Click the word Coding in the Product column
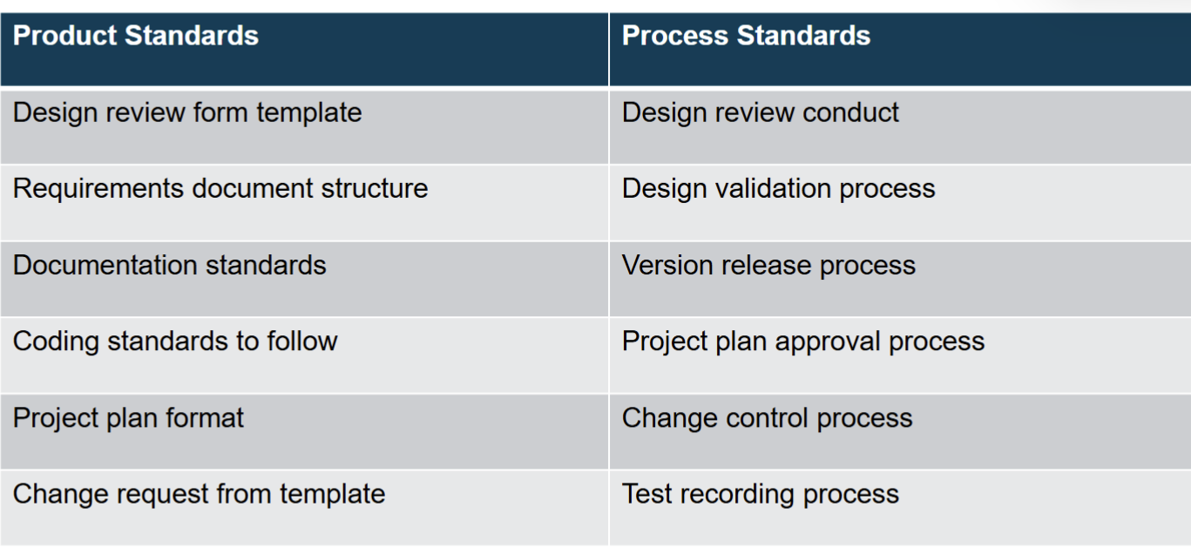 point(57,342)
